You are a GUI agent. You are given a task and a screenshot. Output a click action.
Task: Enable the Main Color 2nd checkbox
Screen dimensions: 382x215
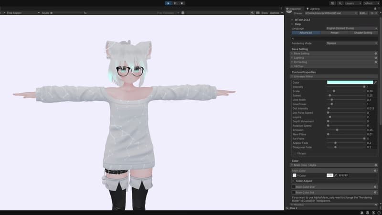click(x=294, y=187)
